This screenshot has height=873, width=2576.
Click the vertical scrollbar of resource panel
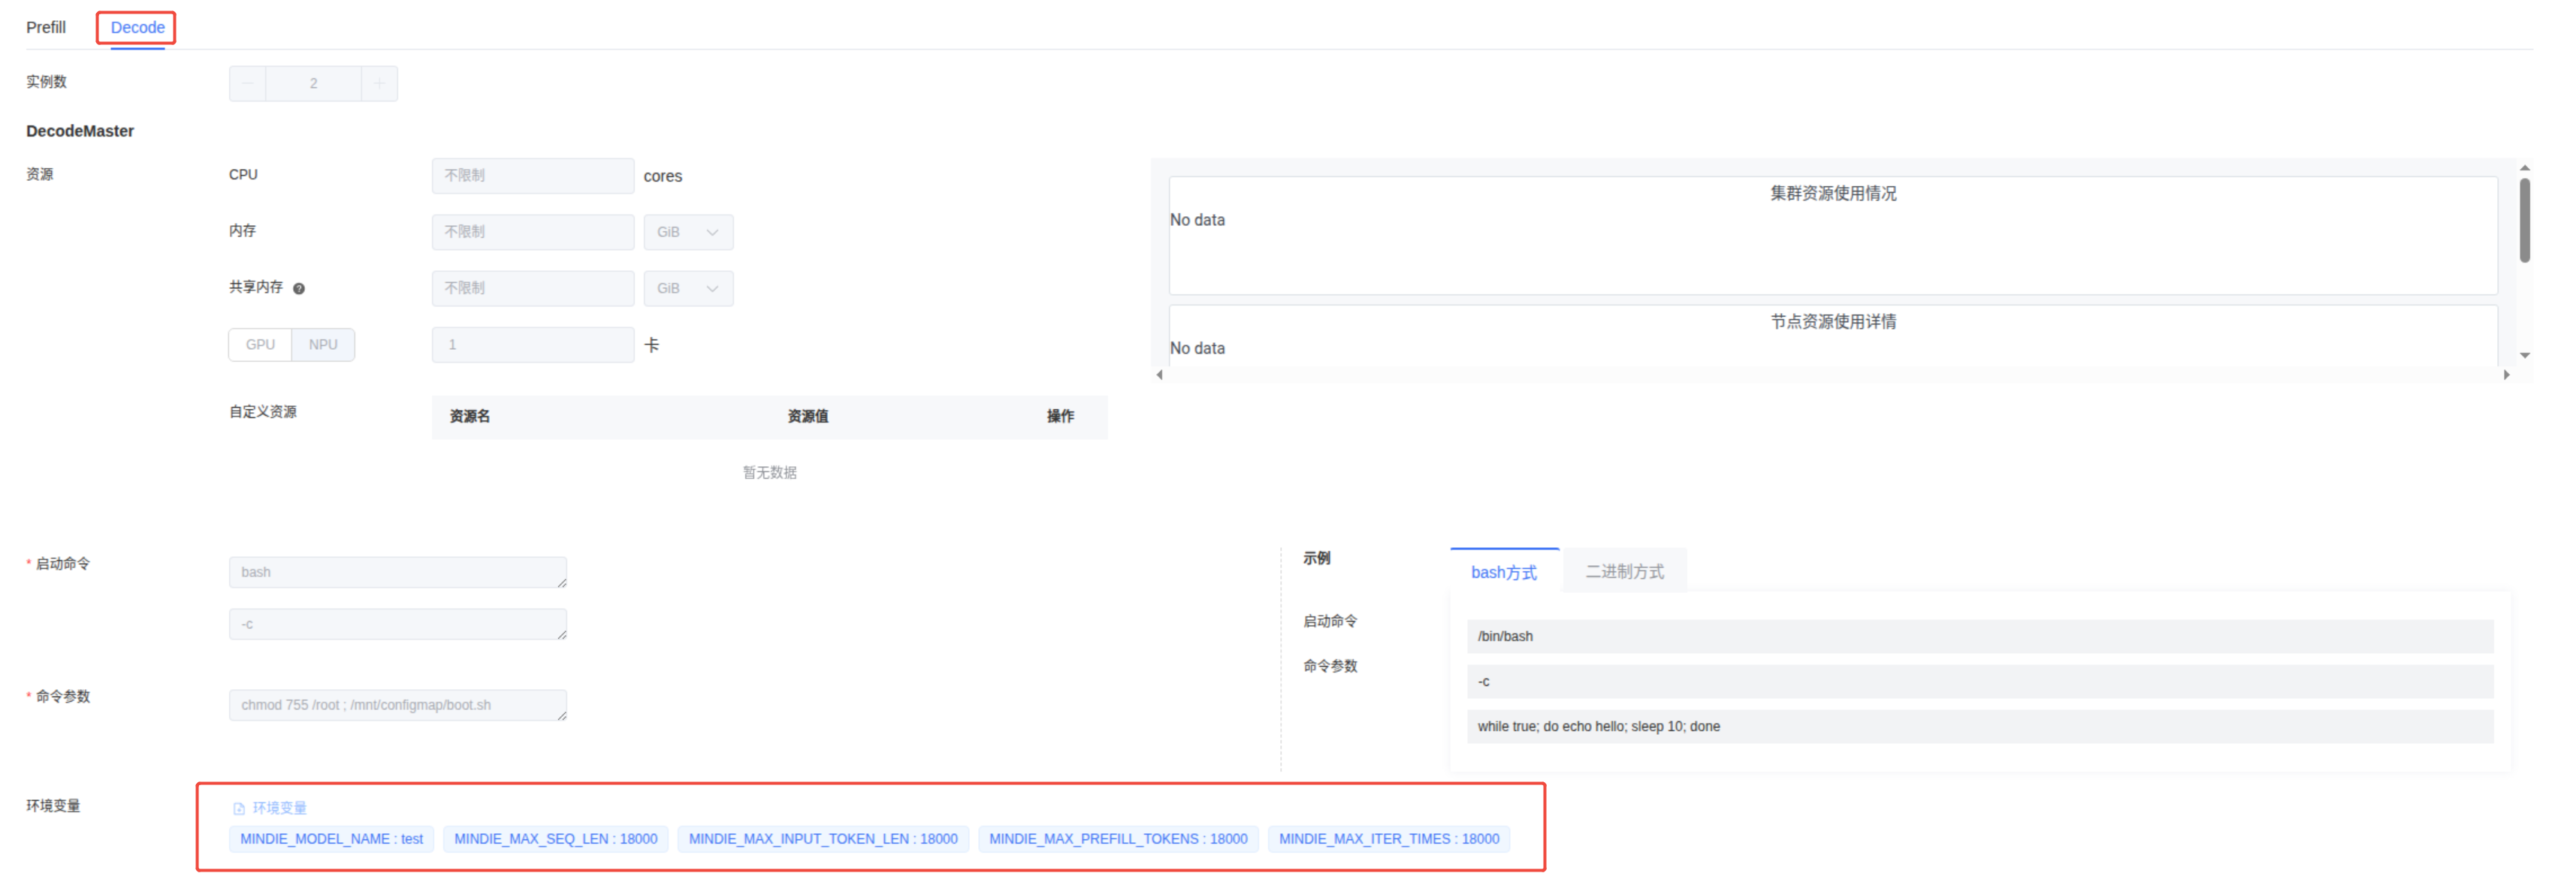(x=2524, y=220)
